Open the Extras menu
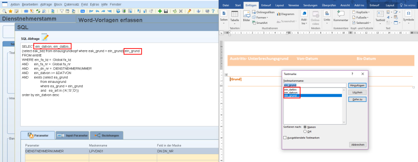Screen dimensions: 418x162 94,5
